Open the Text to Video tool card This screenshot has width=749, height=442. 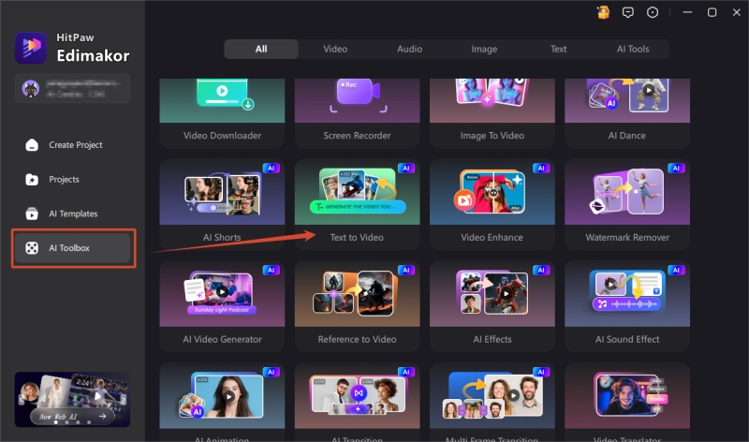(358, 204)
